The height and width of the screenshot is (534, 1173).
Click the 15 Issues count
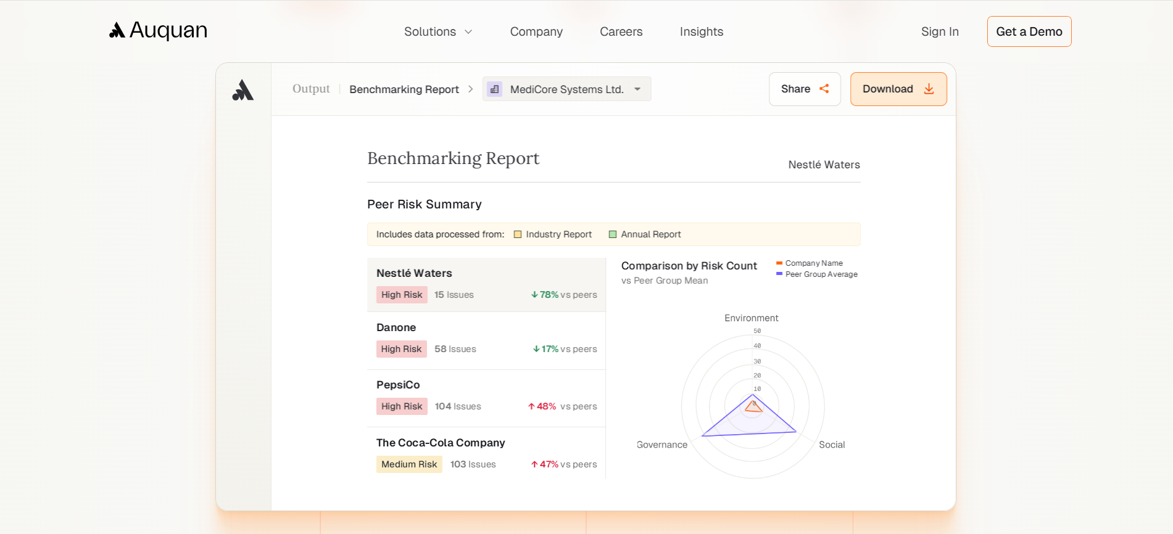click(x=454, y=295)
